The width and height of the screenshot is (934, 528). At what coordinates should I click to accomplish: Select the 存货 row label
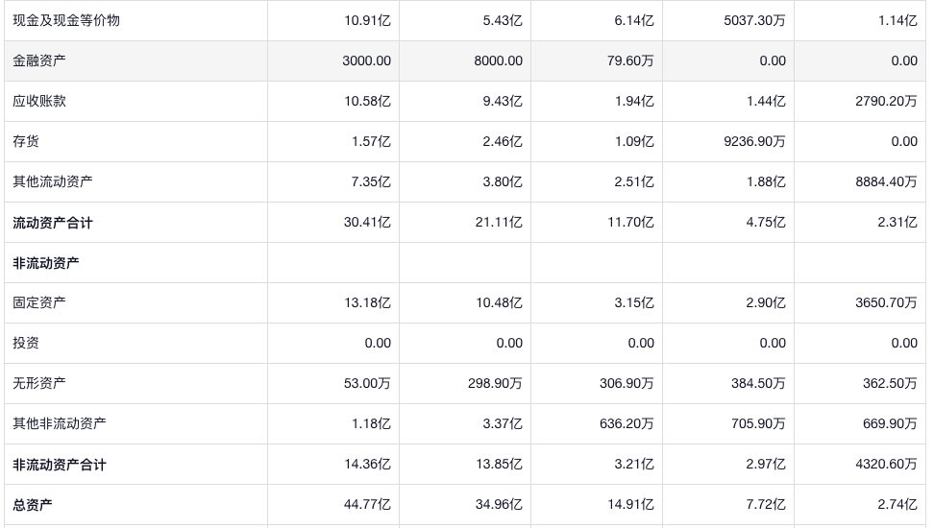pyautogui.click(x=26, y=141)
